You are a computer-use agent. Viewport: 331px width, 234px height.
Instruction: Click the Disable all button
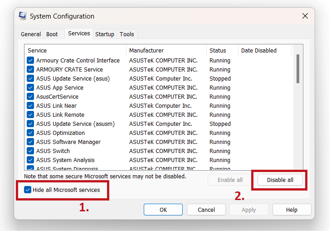[281, 181]
